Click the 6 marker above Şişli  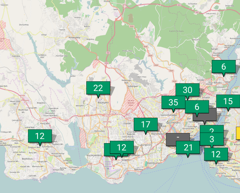coord(196,106)
